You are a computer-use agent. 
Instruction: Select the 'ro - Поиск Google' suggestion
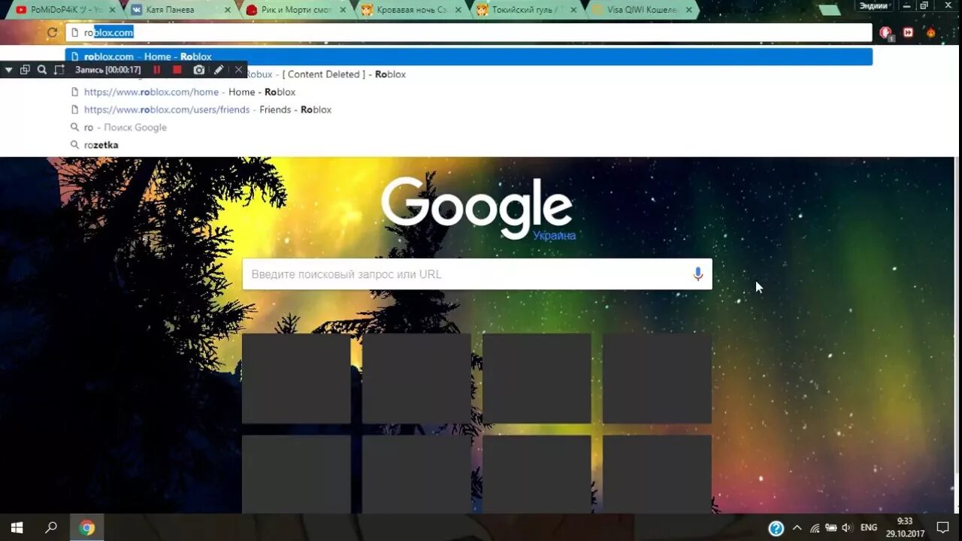point(468,127)
